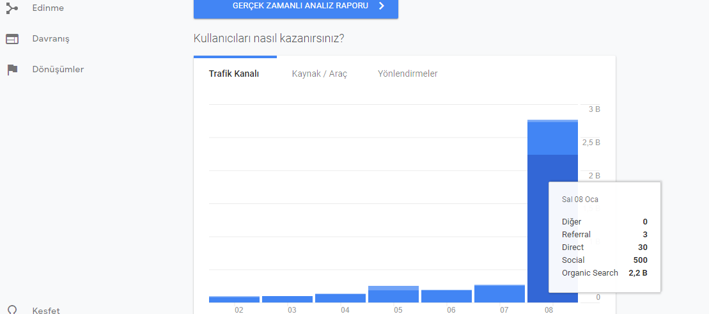
Task: Open the GERÇEK ZAMANLI ANALİZ RAPORU report
Action: pyautogui.click(x=296, y=6)
